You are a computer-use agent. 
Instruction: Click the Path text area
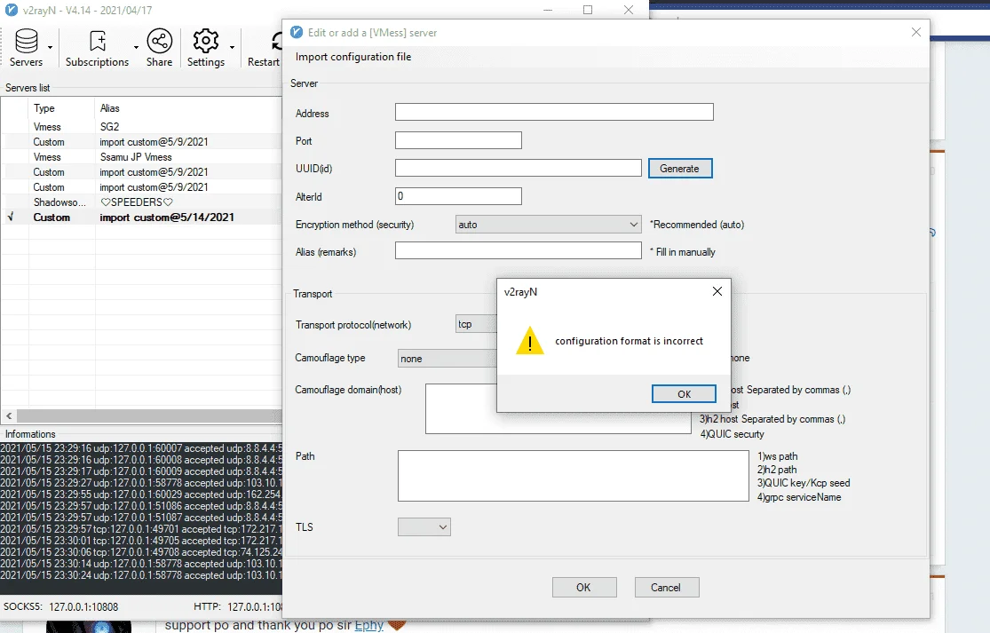point(574,476)
